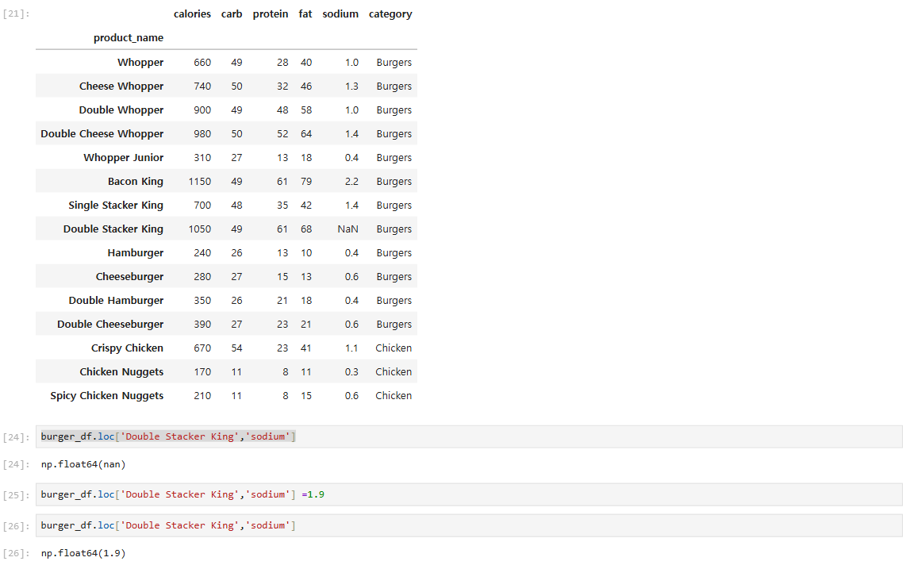
Task: Click the 900 calories value for Double Whopper
Action: point(202,110)
